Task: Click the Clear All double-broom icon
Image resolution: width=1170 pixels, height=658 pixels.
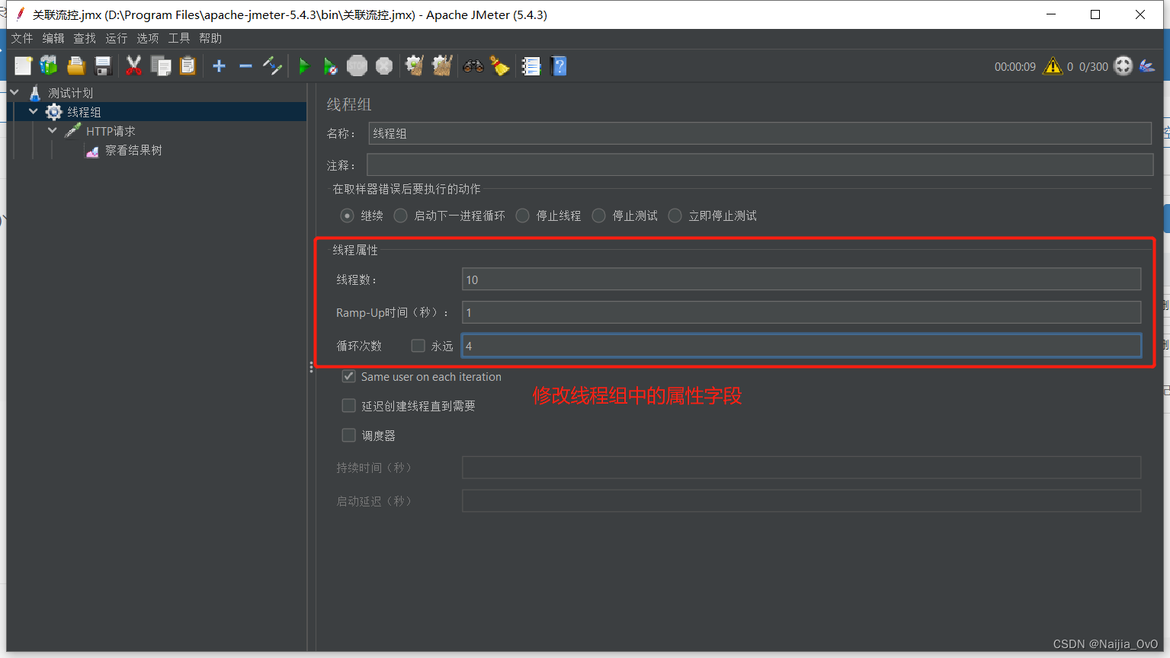Action: pos(442,66)
